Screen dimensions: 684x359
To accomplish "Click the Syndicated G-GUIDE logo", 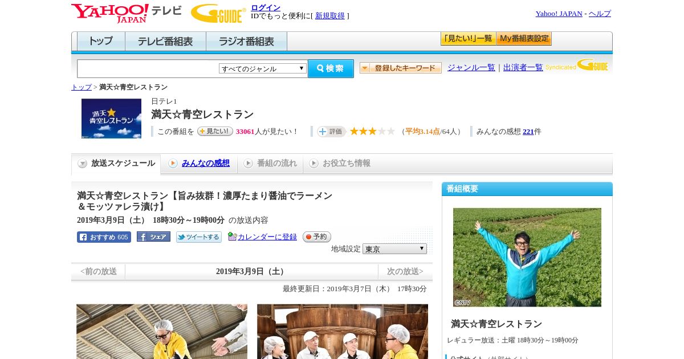I will (577, 66).
